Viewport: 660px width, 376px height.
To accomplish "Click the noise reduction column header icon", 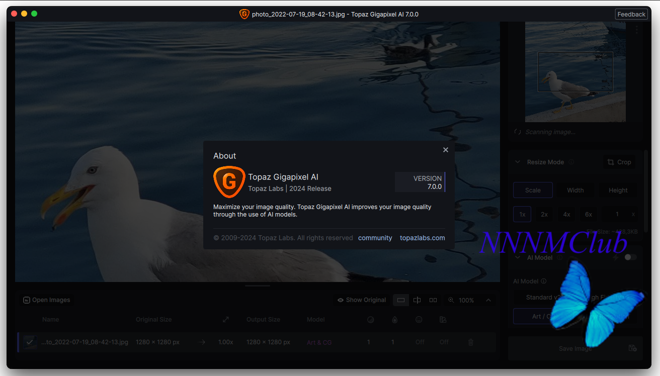I will click(371, 319).
